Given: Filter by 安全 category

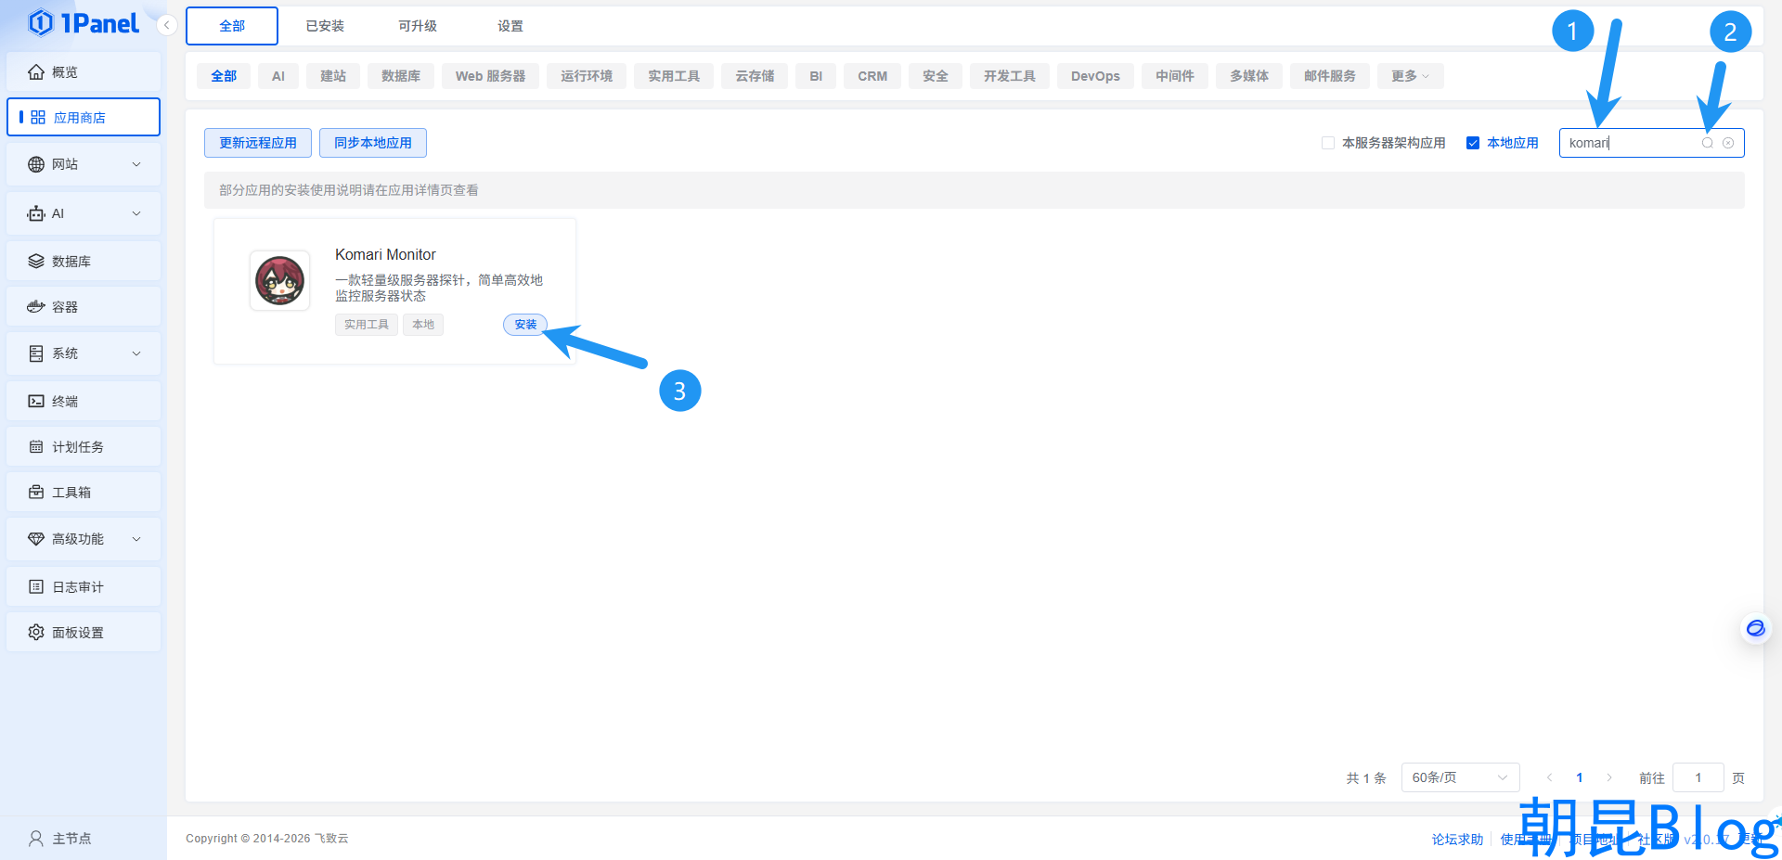Looking at the screenshot, I should (x=936, y=76).
